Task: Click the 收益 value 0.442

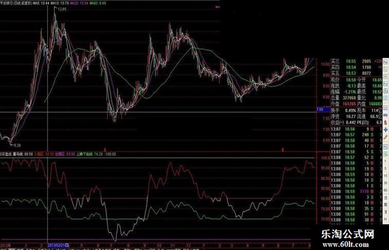Action: [351, 122]
